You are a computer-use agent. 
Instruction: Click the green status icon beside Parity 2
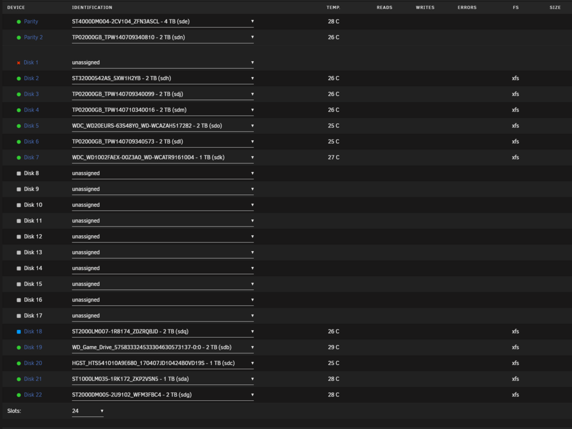pyautogui.click(x=19, y=38)
